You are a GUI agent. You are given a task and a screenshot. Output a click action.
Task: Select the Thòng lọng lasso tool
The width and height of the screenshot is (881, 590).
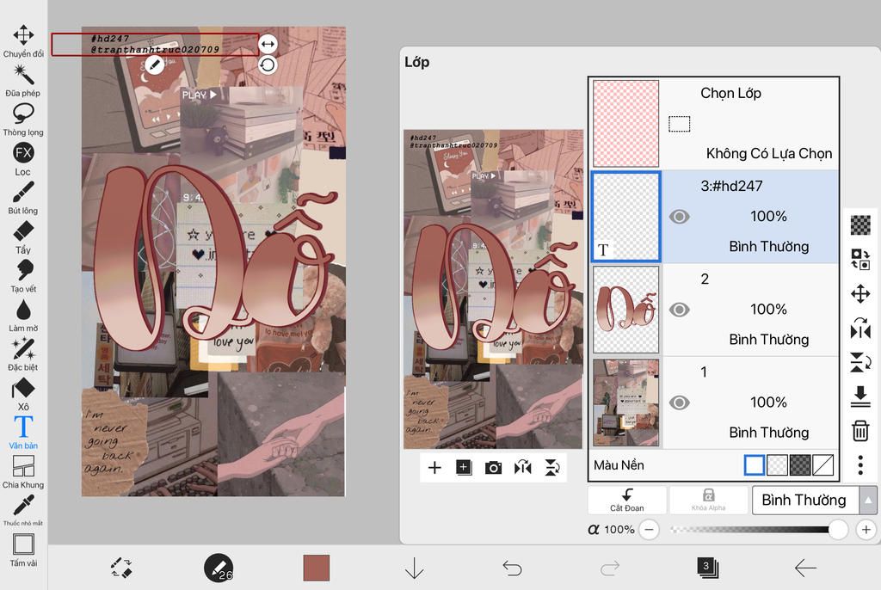tap(23, 120)
